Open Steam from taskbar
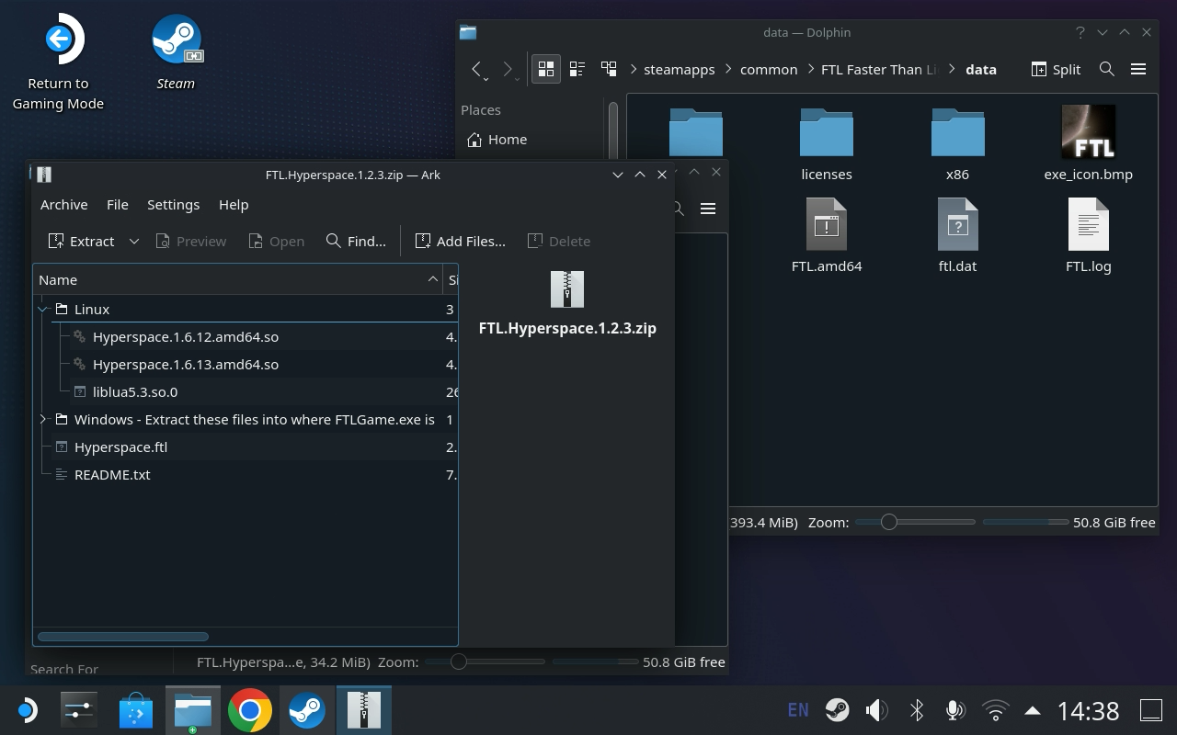1177x735 pixels. (x=307, y=710)
